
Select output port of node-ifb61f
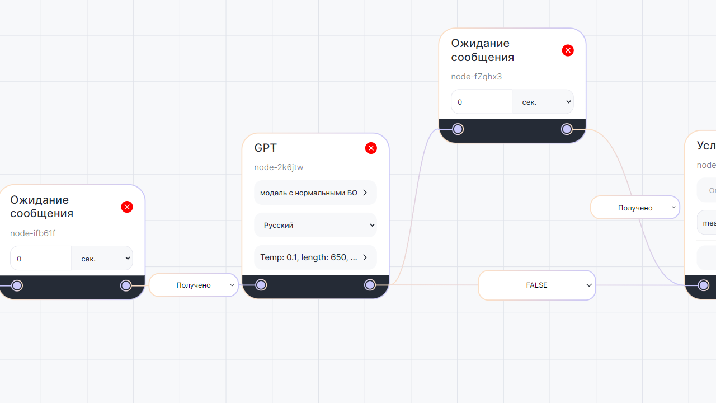click(x=126, y=285)
